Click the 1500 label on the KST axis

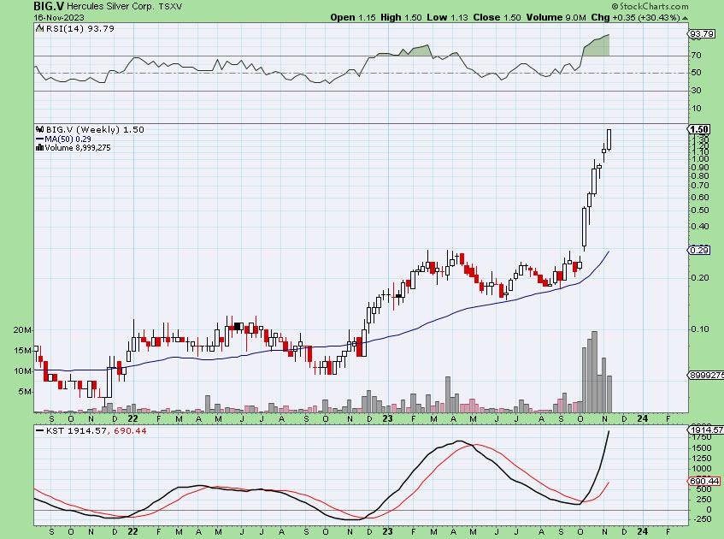(x=702, y=448)
